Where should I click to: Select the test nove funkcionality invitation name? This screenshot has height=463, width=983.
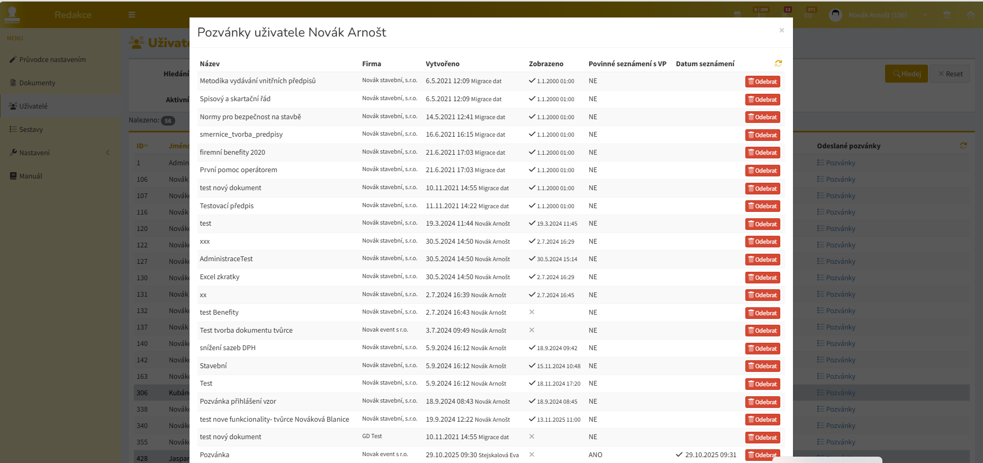click(x=274, y=419)
